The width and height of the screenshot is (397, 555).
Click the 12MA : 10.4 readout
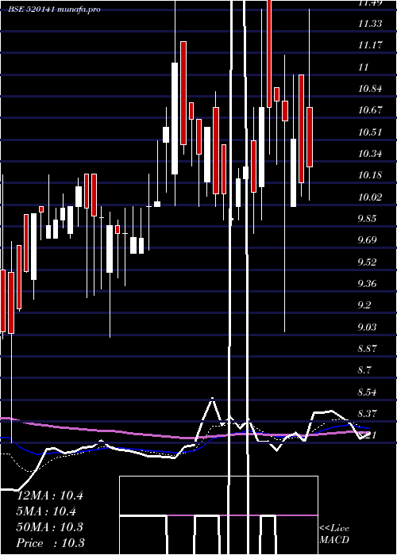pos(50,496)
